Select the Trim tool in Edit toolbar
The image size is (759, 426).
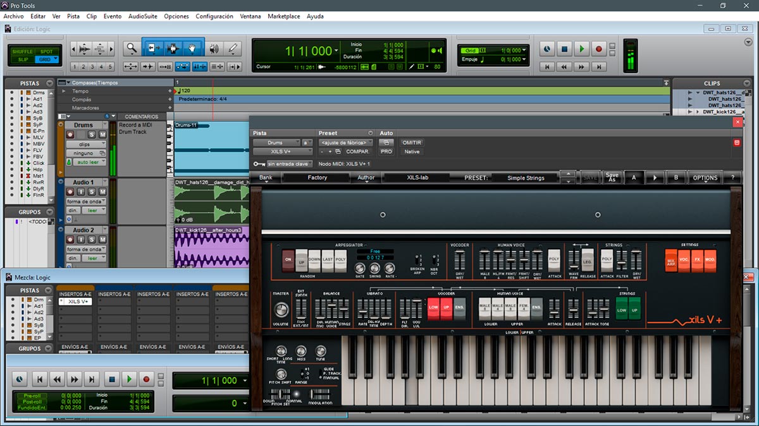pos(152,48)
